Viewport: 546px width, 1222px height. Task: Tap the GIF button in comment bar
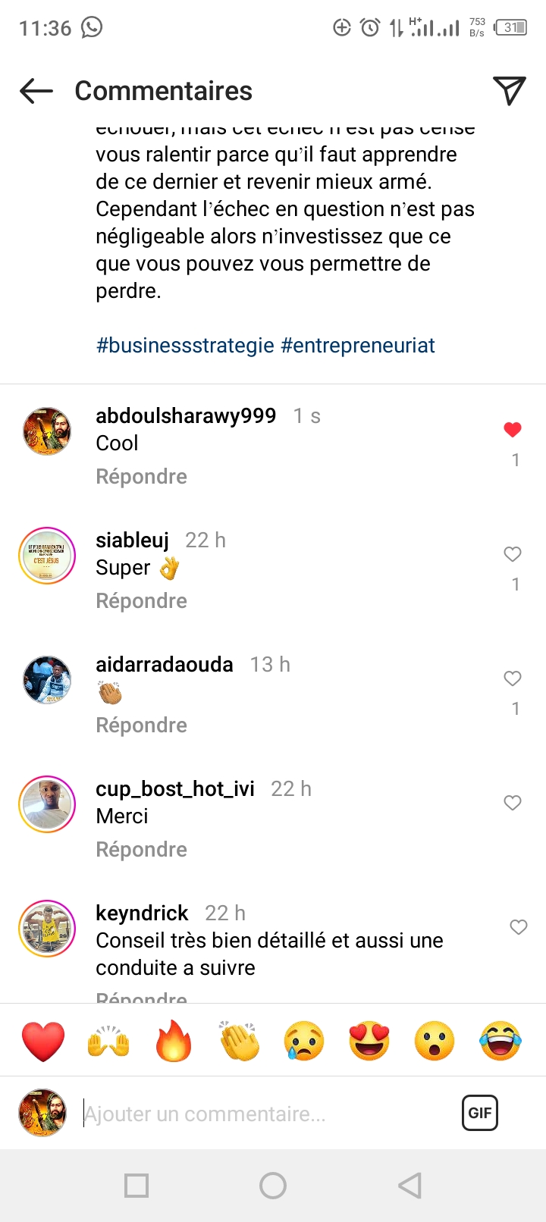(479, 1113)
